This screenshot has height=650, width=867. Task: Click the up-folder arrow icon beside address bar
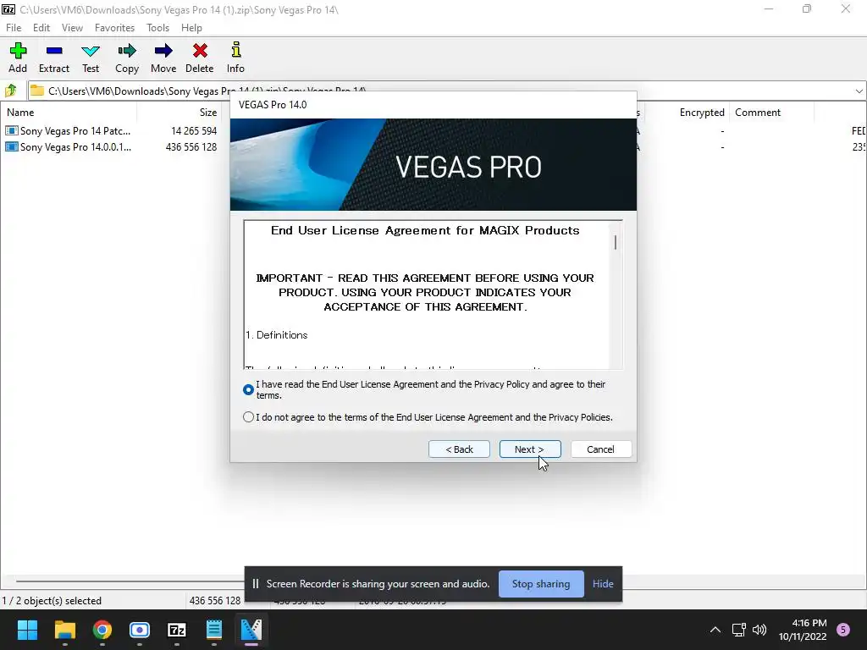[x=11, y=91]
